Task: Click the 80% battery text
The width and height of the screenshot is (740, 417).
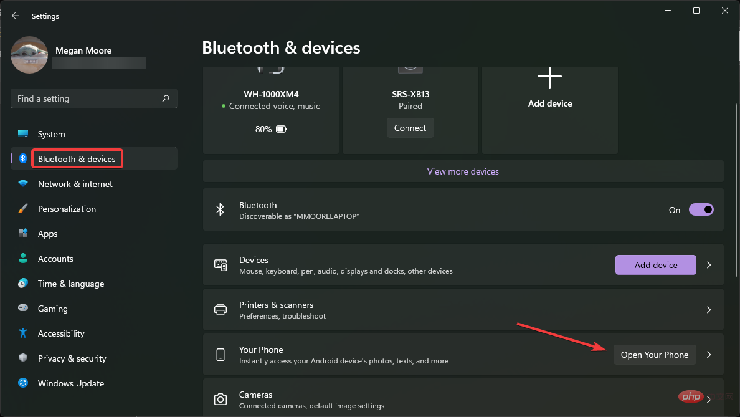Action: click(x=263, y=129)
